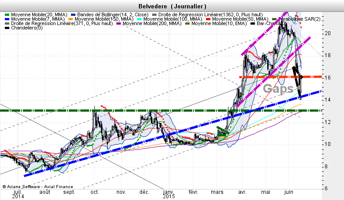344x200 pixels.
Task: Click the gray 'Gaps' annotation on the chart
Action: 278,88
